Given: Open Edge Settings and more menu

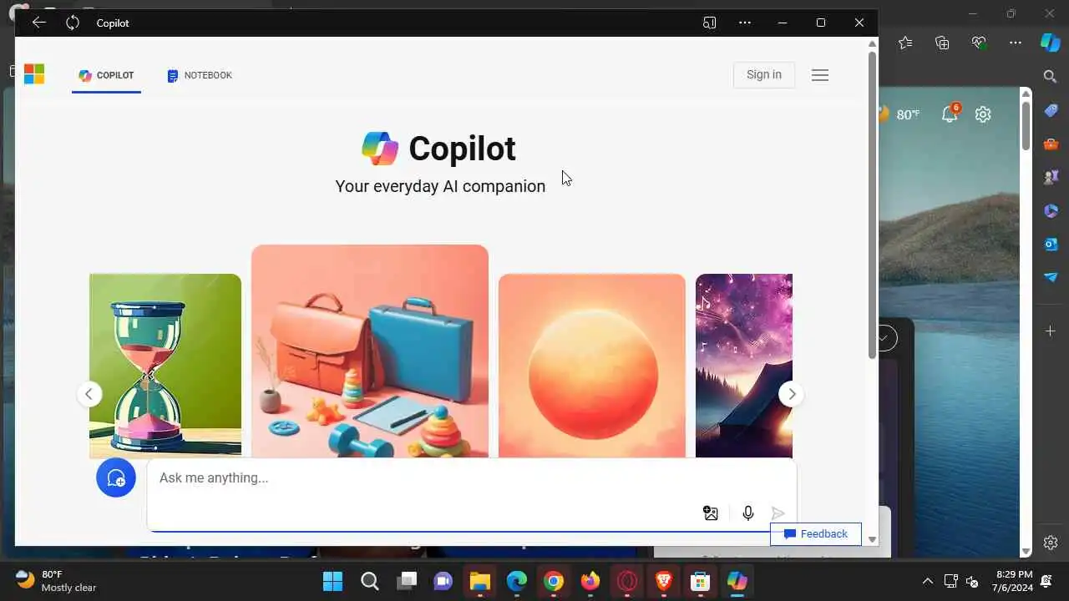Looking at the screenshot, I should click(x=1016, y=43).
